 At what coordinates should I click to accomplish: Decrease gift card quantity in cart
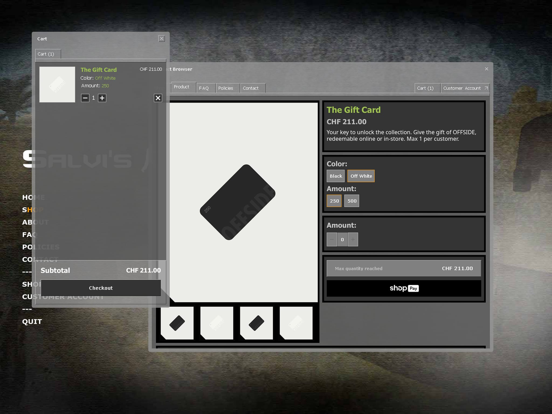[x=85, y=98]
